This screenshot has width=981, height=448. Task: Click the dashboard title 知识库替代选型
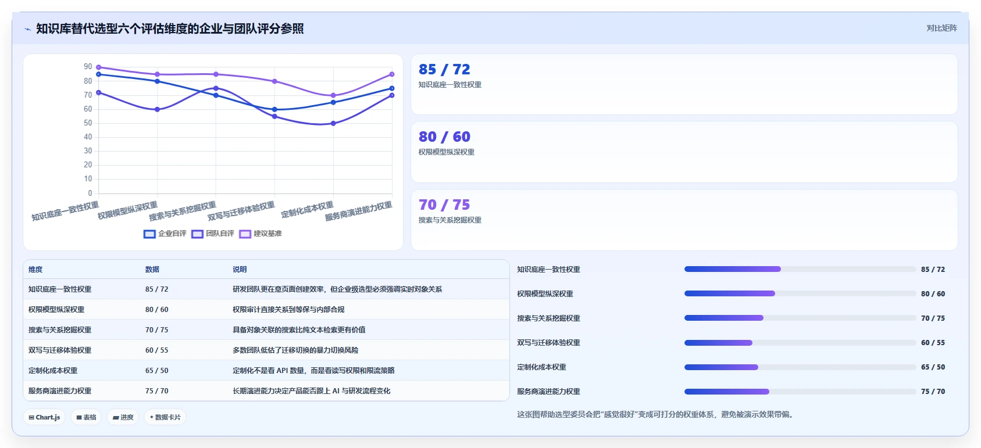pos(170,28)
